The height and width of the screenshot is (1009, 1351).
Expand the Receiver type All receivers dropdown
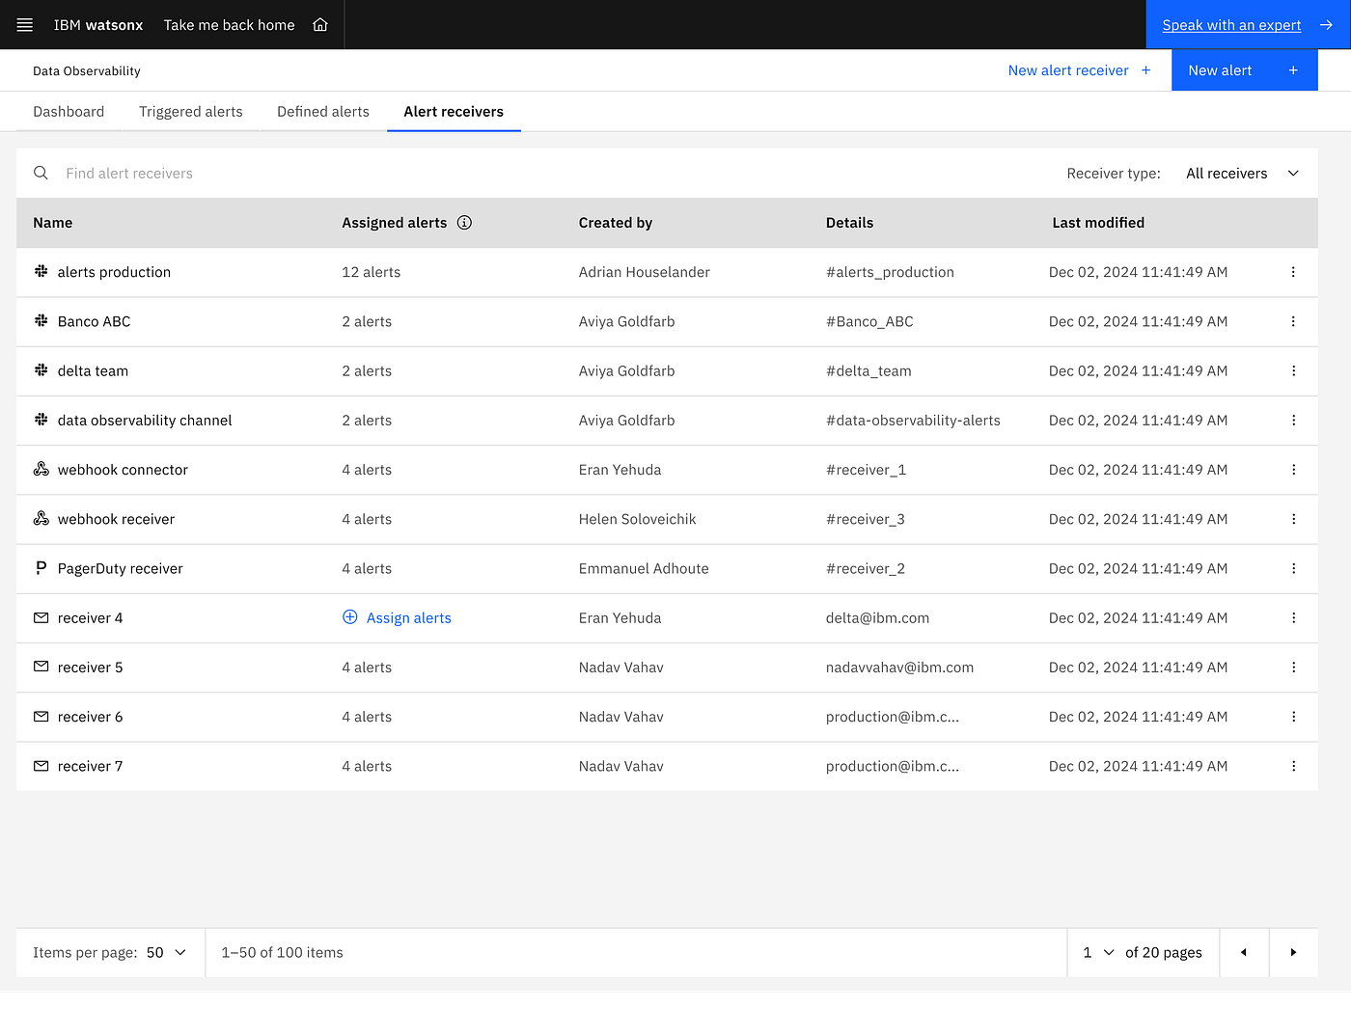point(1243,174)
